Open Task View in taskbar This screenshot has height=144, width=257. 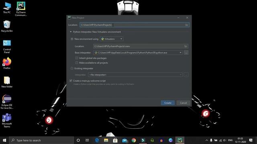pyautogui.click(x=87, y=140)
